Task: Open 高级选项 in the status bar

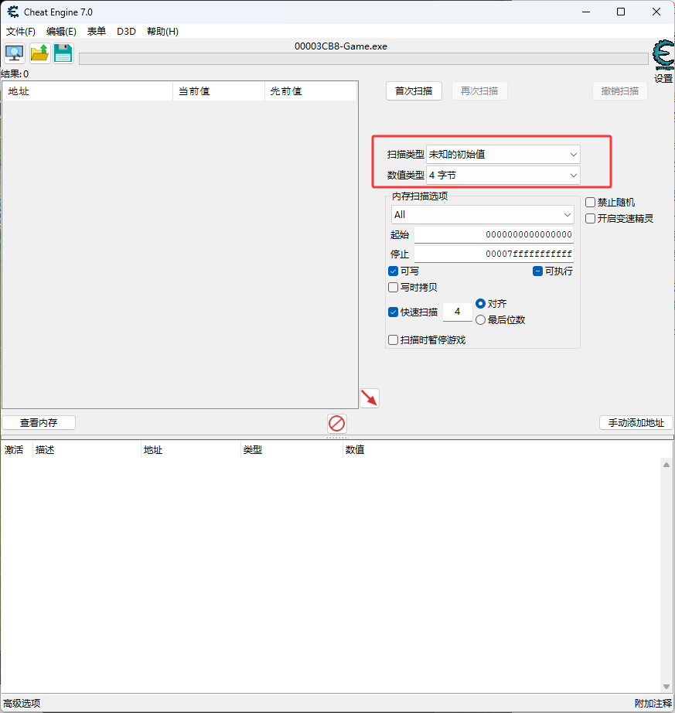Action: [22, 703]
